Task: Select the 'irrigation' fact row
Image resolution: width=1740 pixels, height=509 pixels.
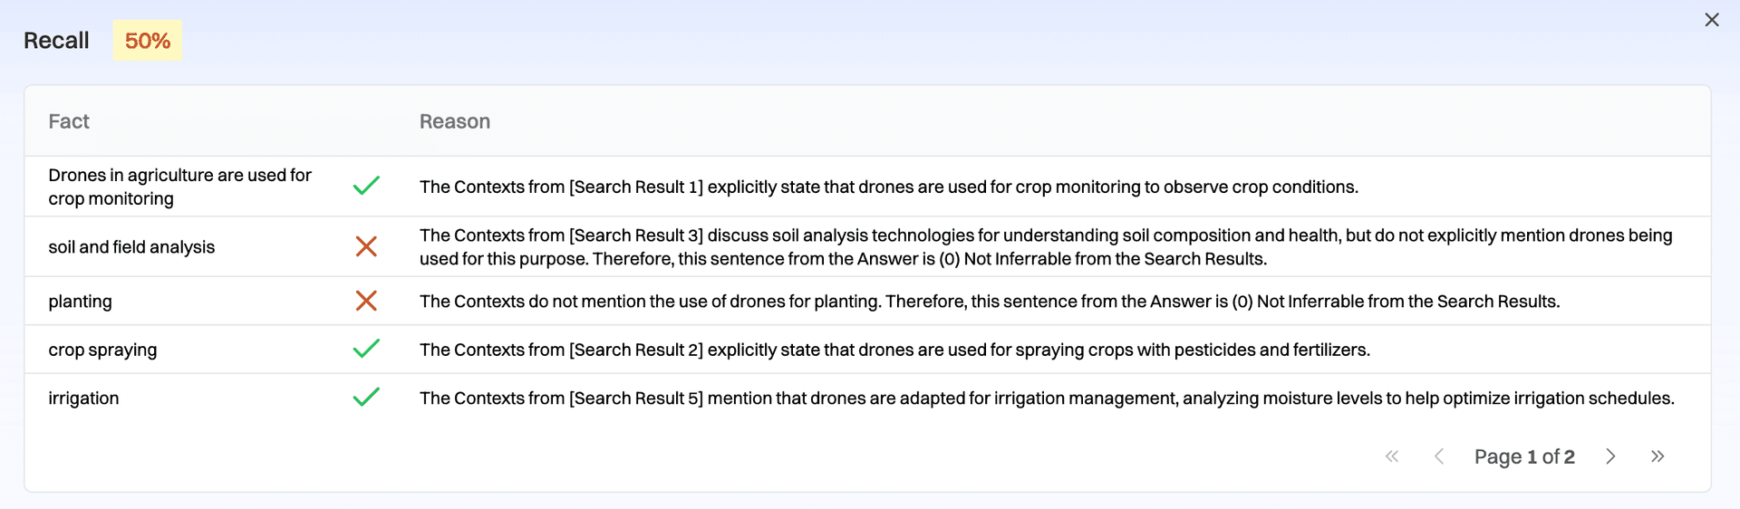Action: pyautogui.click(x=83, y=399)
